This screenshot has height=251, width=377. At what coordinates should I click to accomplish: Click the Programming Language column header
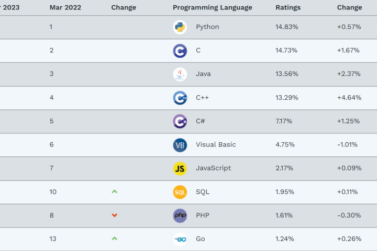212,7
